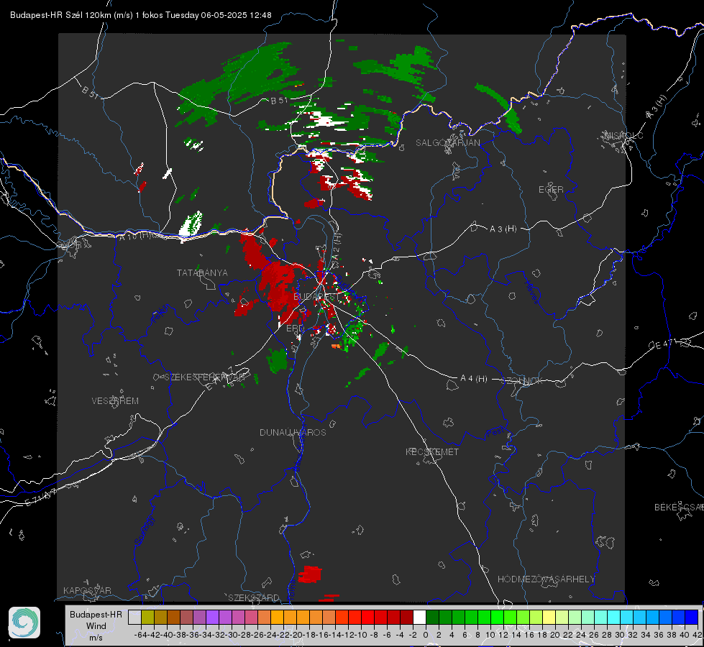Click the teal swirl logo icon
The width and height of the screenshot is (704, 647).
pos(24,623)
